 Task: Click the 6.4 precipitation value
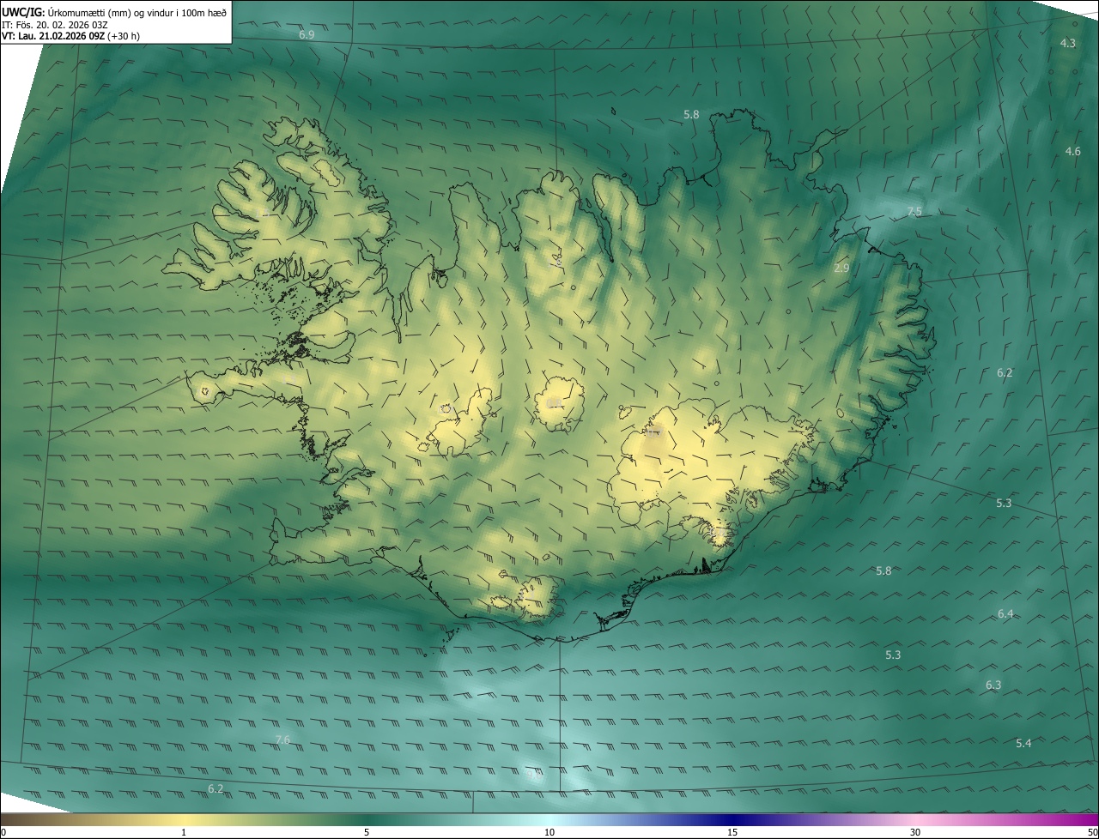[1005, 614]
